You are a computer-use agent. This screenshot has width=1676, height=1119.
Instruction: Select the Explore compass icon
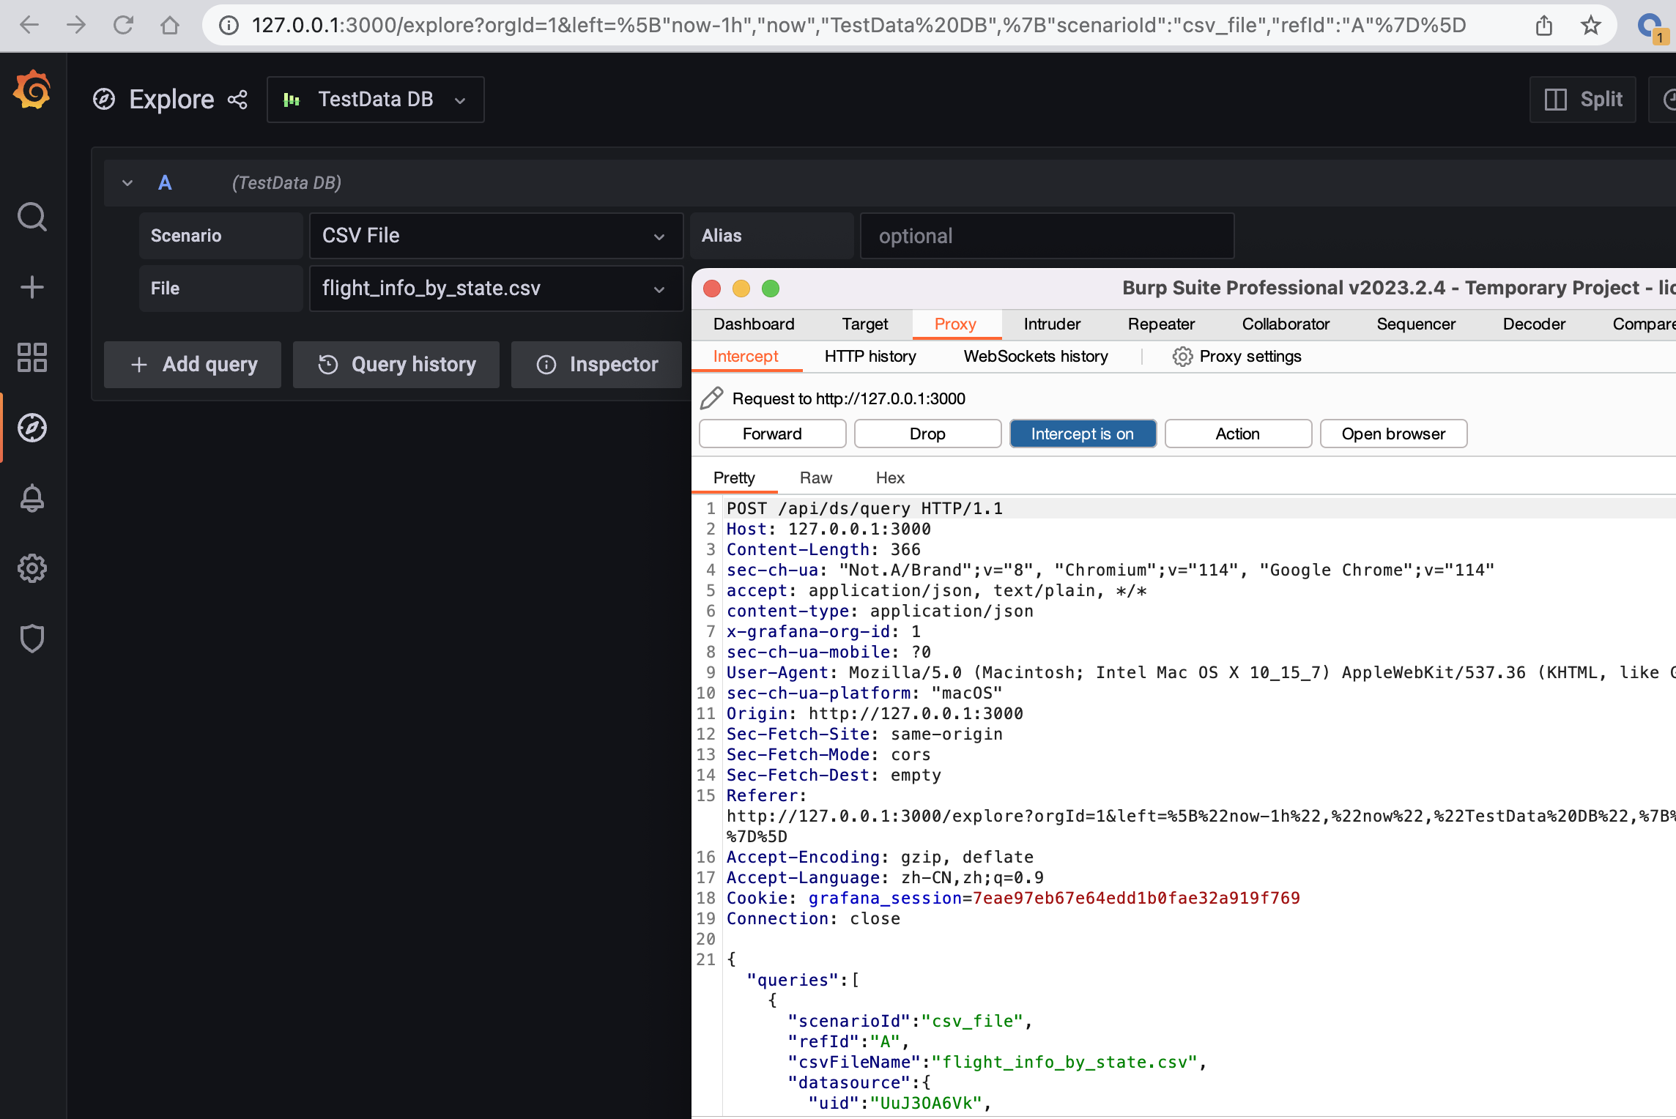32,428
